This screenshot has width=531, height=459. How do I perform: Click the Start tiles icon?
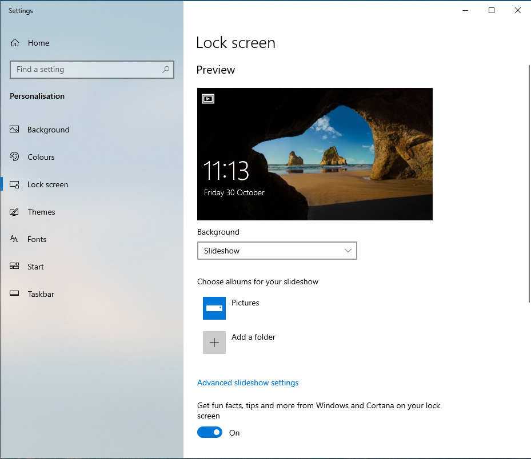coord(14,266)
